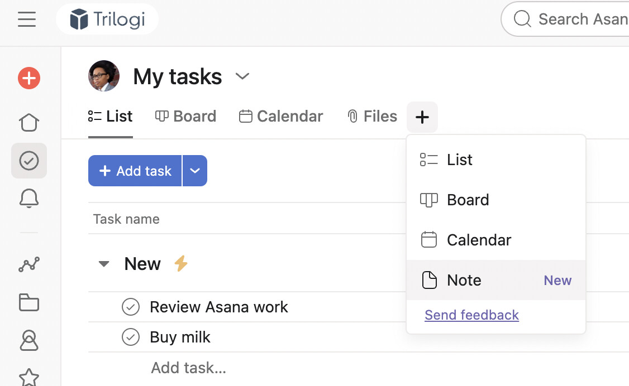Open Home from the sidebar
The width and height of the screenshot is (629, 386).
pos(29,122)
